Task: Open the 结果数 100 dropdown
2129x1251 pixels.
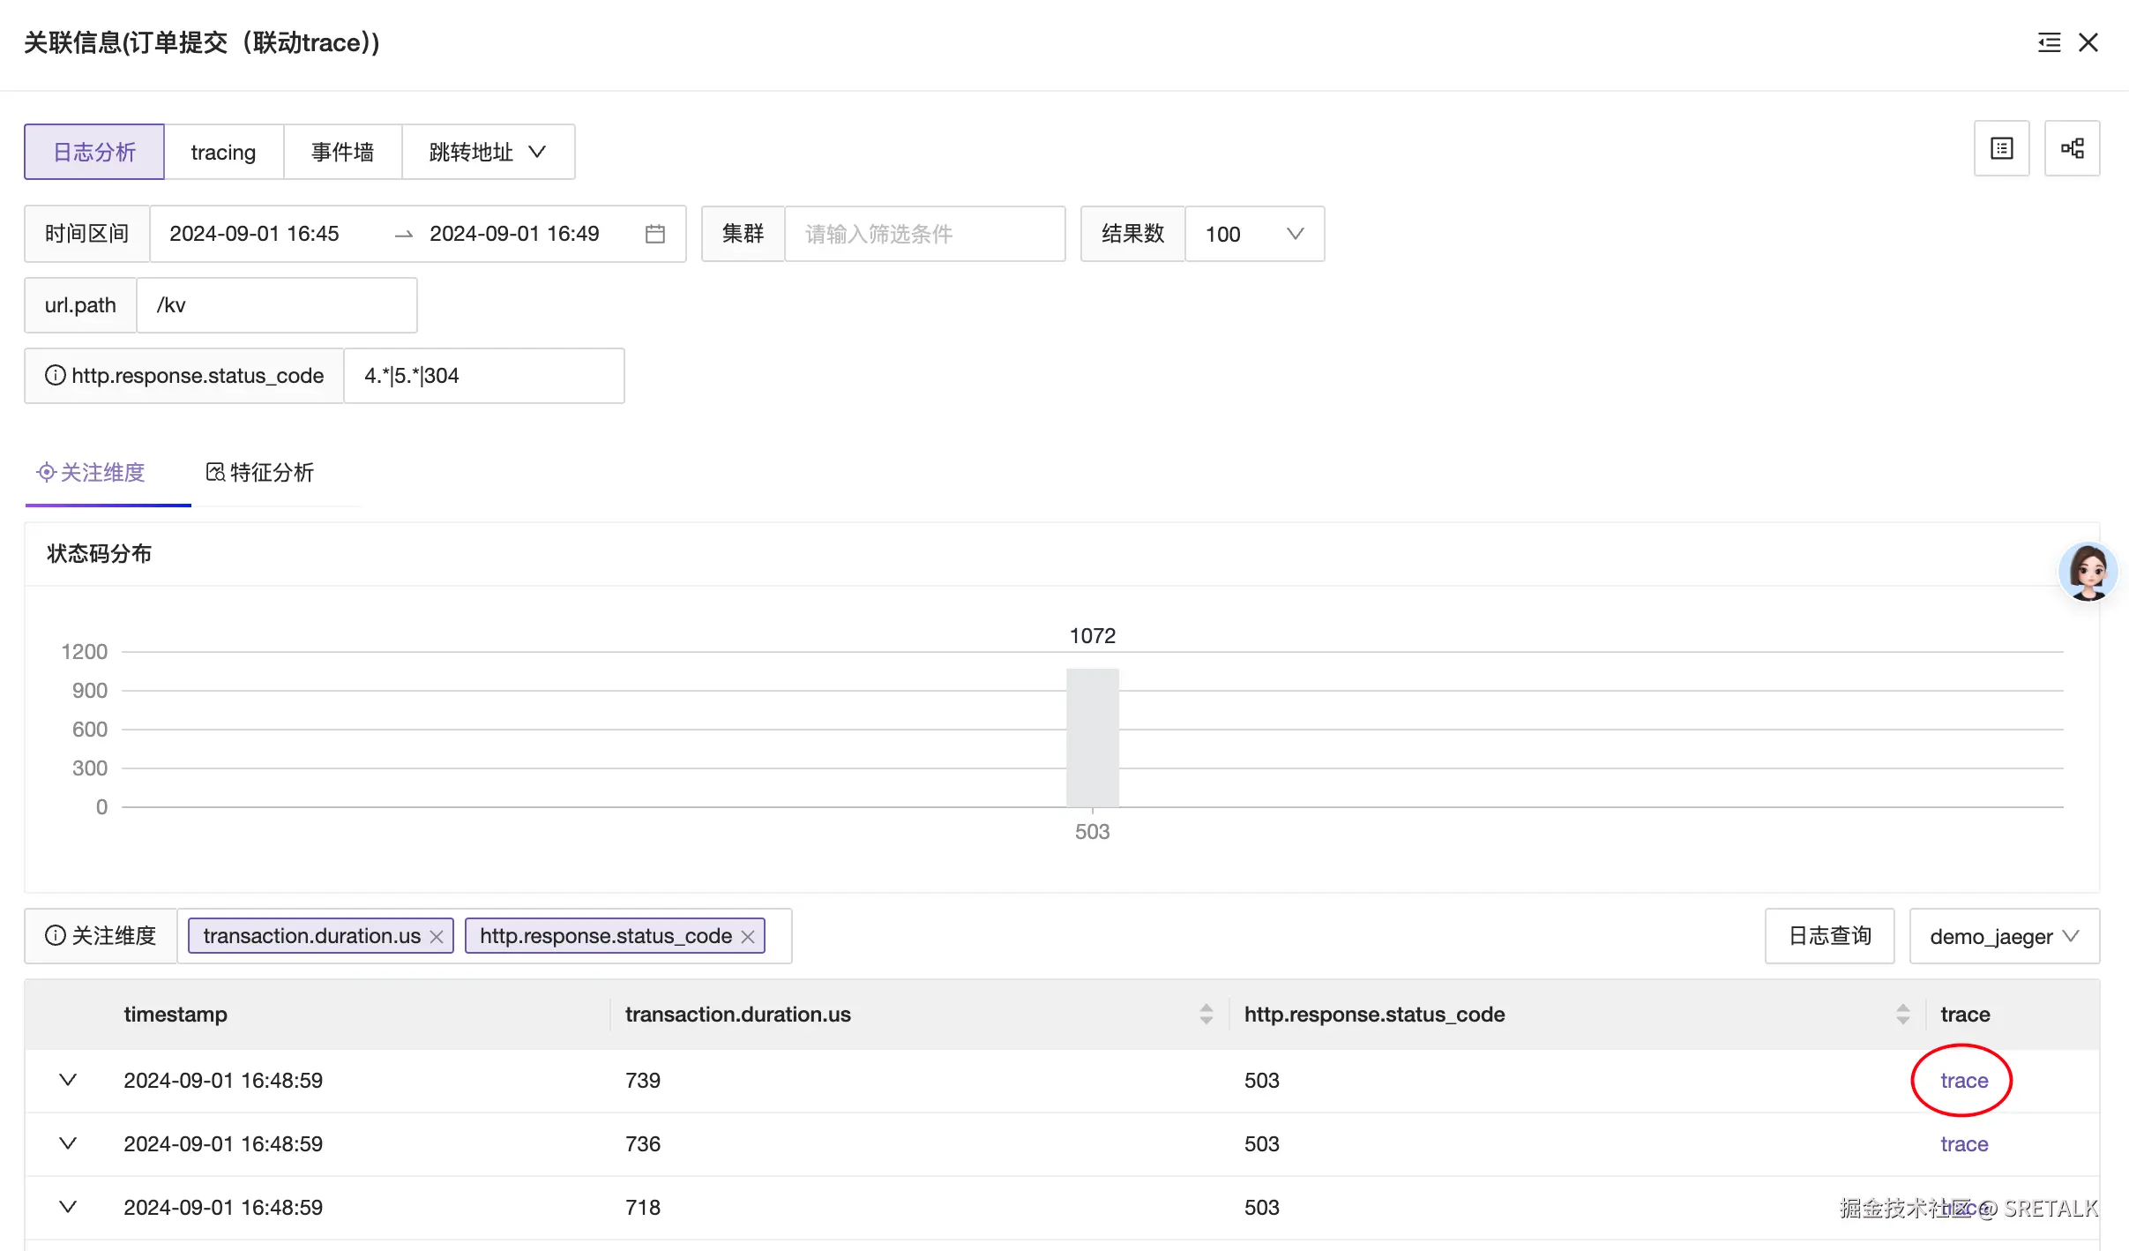Action: click(1253, 234)
